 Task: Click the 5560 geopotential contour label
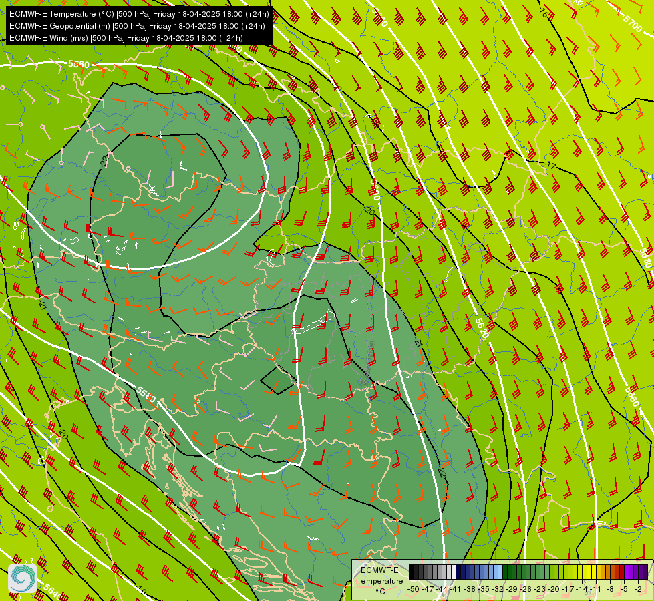(79, 64)
